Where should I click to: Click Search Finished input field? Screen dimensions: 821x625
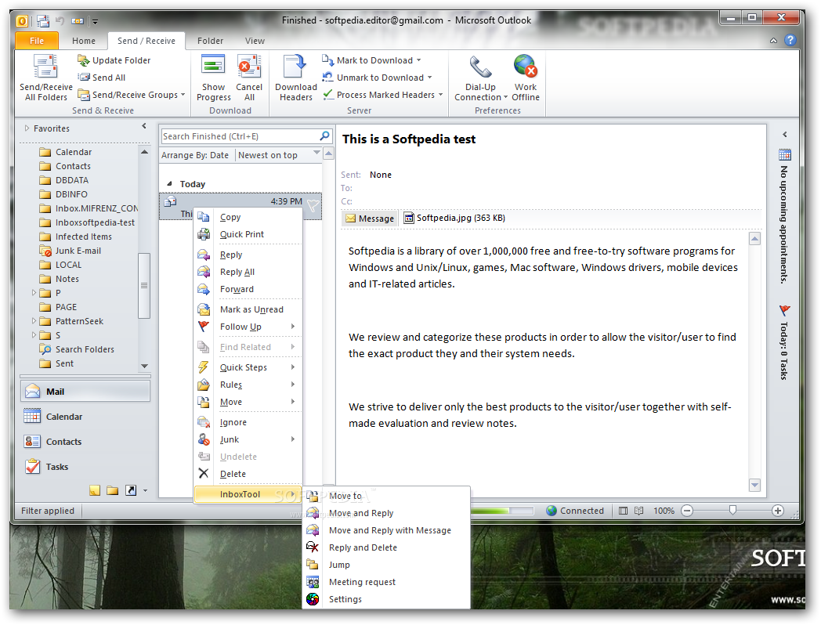pos(240,136)
